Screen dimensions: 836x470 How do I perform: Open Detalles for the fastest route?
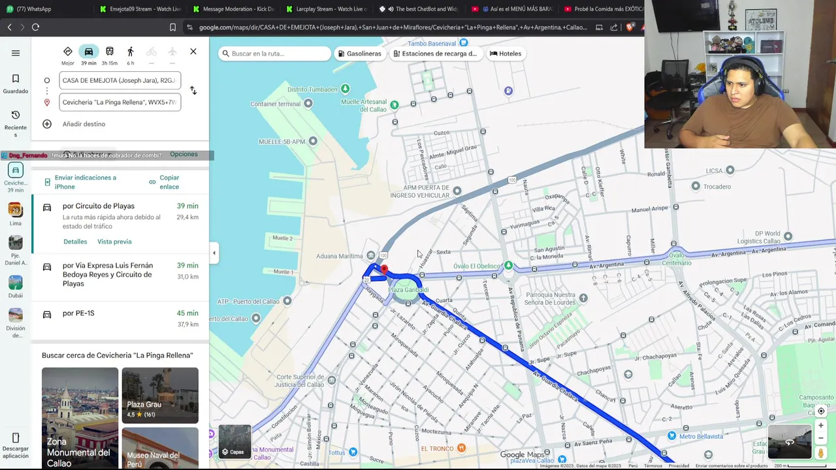pos(75,242)
